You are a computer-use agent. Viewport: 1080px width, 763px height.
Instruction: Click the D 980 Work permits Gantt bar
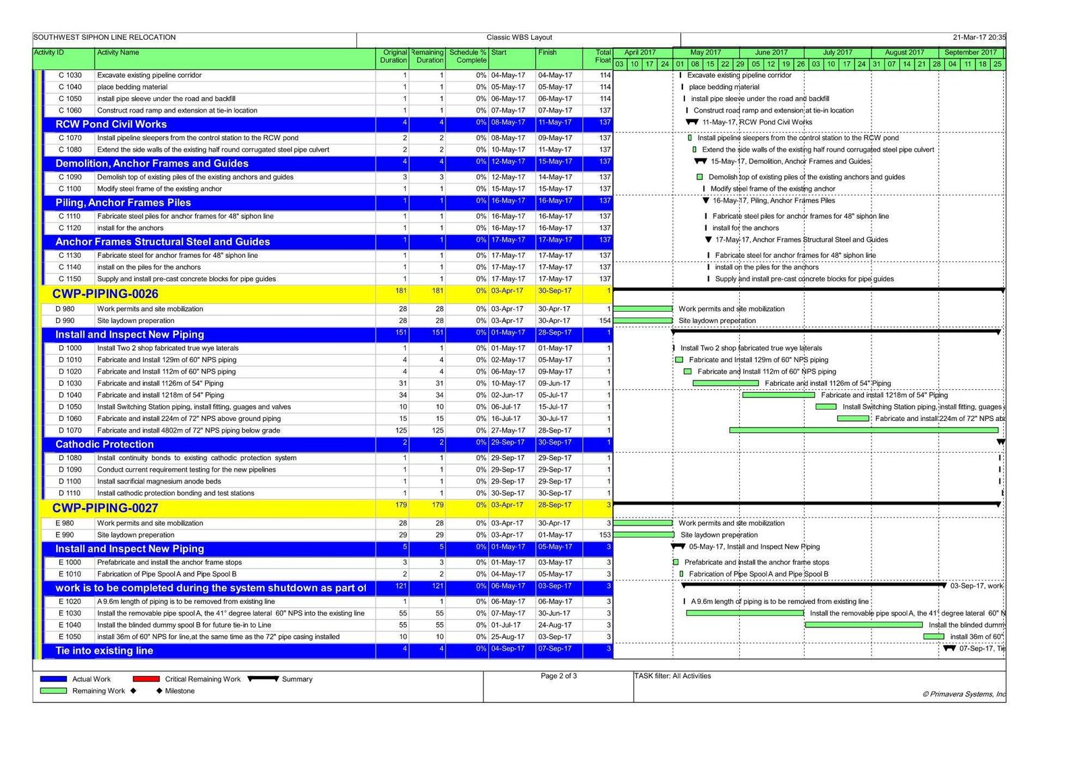pyautogui.click(x=643, y=309)
